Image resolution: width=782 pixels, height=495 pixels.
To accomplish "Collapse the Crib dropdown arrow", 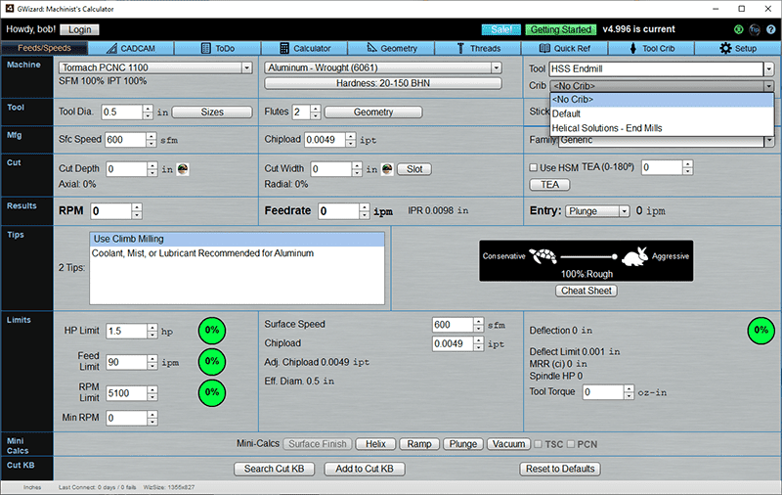I will 769,86.
